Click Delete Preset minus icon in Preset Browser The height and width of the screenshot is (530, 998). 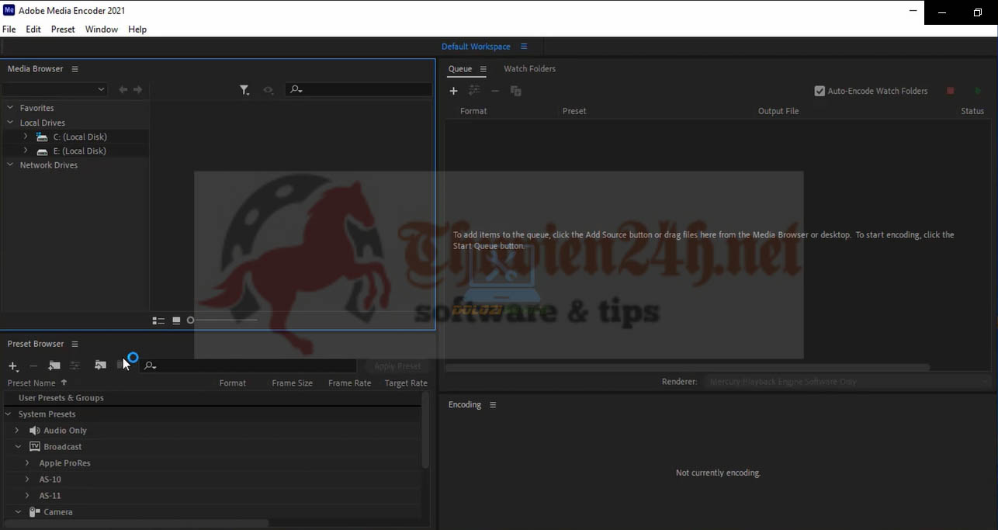point(33,365)
